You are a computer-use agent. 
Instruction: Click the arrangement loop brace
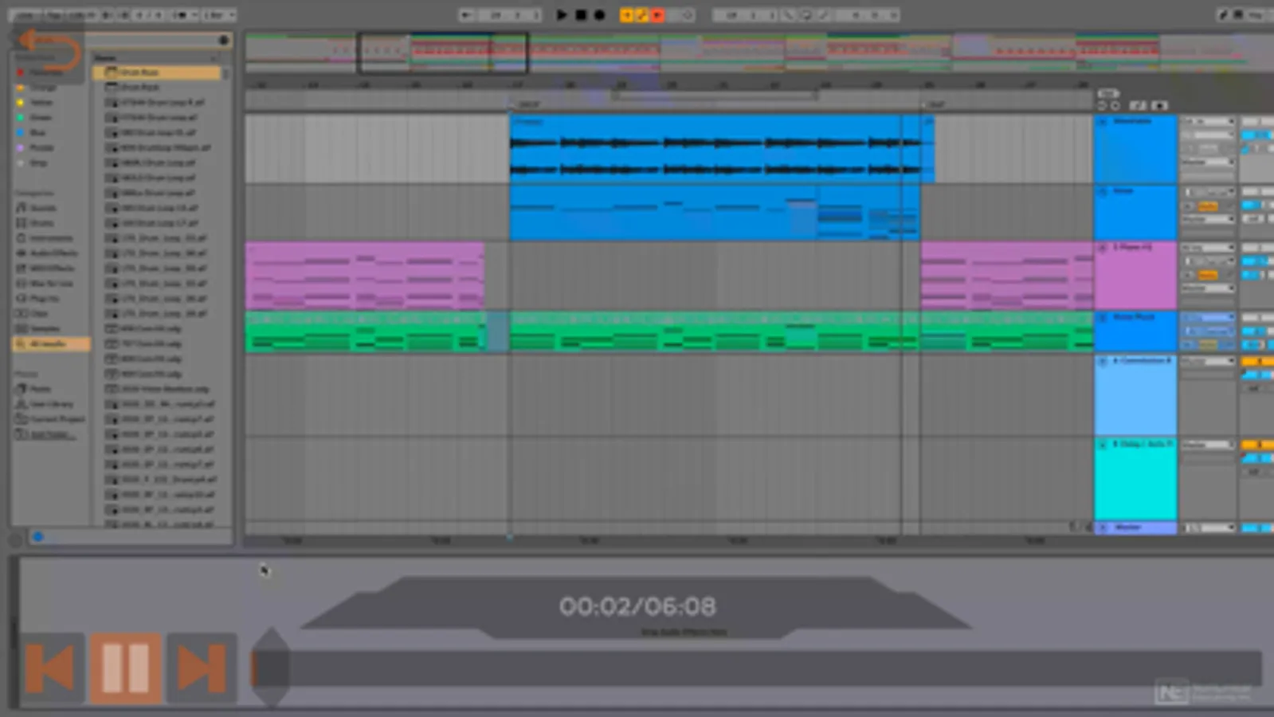pos(715,96)
